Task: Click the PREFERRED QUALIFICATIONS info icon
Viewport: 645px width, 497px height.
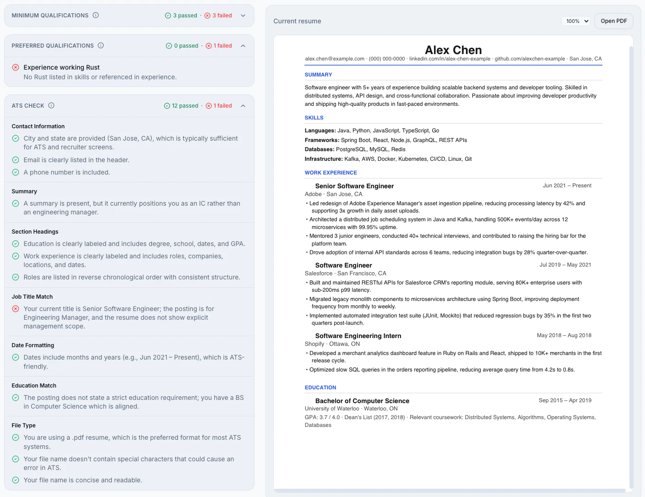Action: pyautogui.click(x=102, y=45)
